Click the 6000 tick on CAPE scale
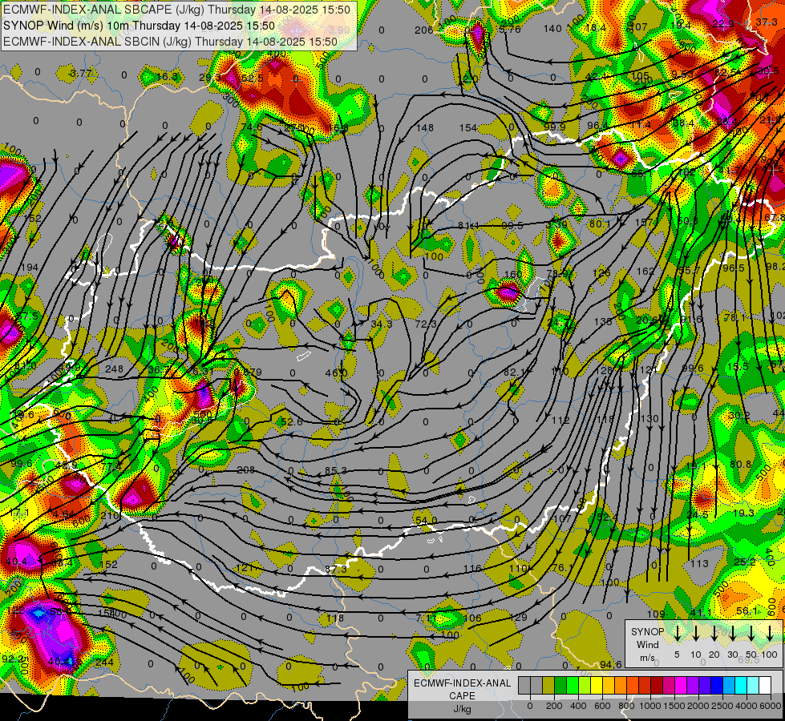Screen dimensions: 785x721 [771, 706]
